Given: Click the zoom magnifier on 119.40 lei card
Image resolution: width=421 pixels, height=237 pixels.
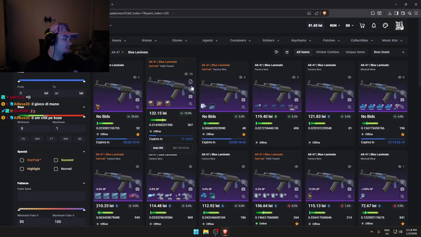Looking at the screenshot, I should pos(296,107).
